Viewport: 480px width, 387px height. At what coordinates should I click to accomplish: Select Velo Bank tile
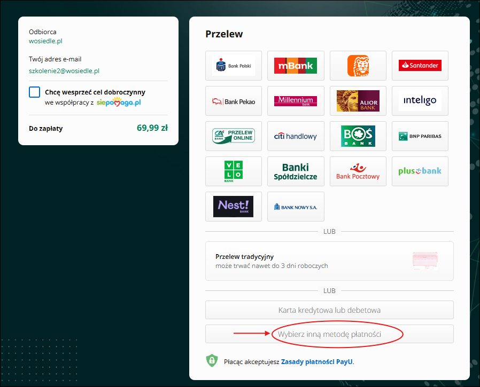tap(234, 171)
